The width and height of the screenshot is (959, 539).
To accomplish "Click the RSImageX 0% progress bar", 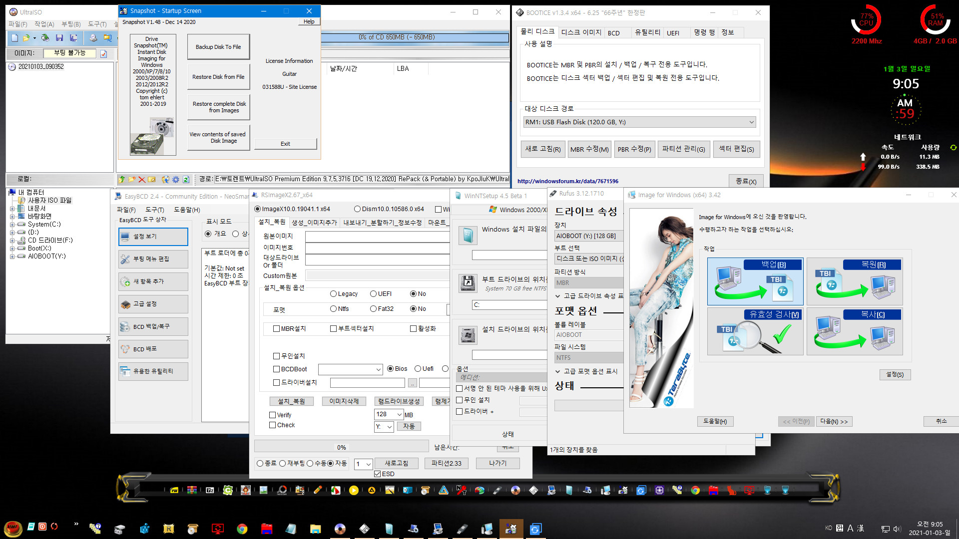I will coord(341,447).
